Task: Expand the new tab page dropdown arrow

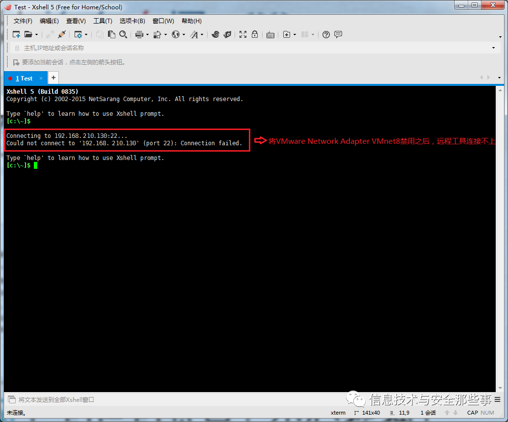Action: coord(295,35)
